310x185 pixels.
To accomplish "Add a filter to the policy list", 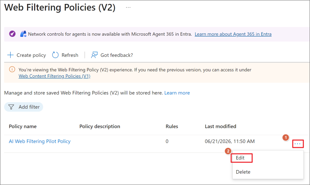I will click(24, 107).
